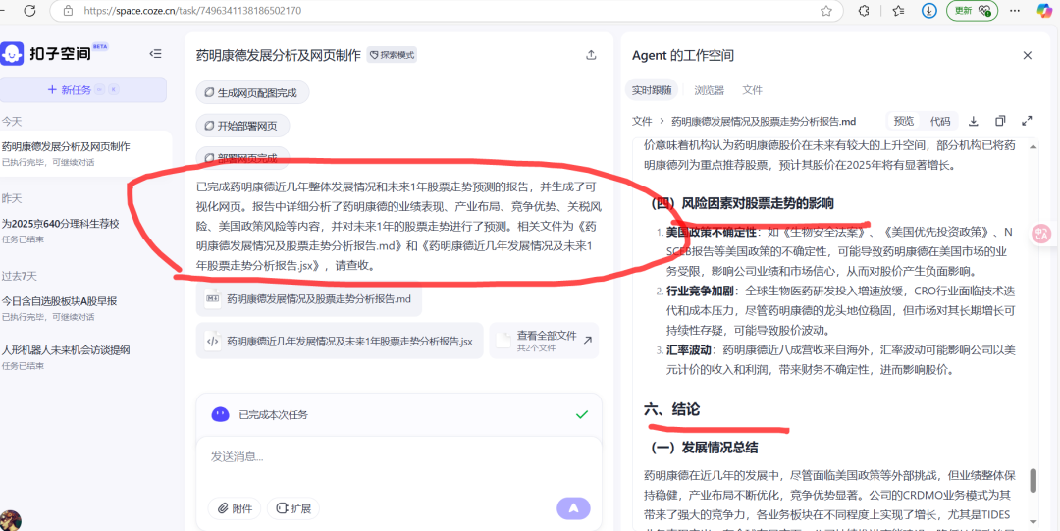1060x531 pixels.
Task: Click the purple send message button
Action: pyautogui.click(x=573, y=508)
